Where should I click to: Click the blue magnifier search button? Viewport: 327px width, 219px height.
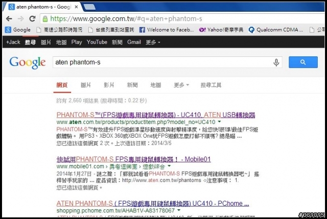[x=303, y=62]
